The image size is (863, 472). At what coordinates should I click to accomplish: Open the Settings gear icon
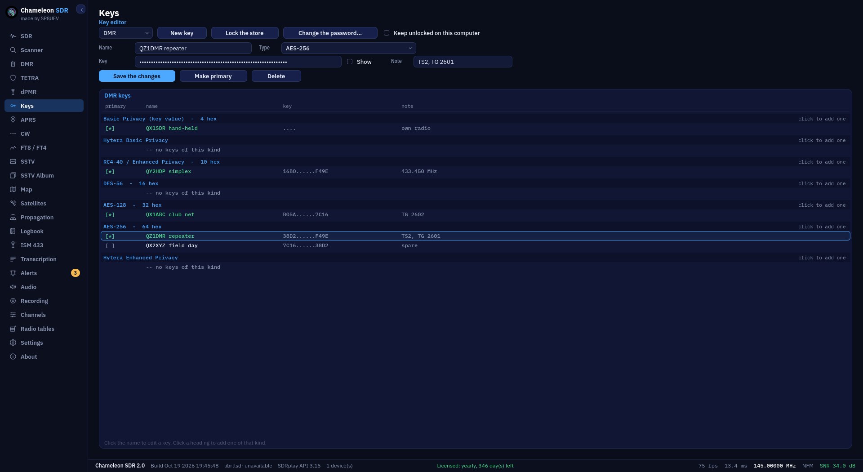click(13, 343)
